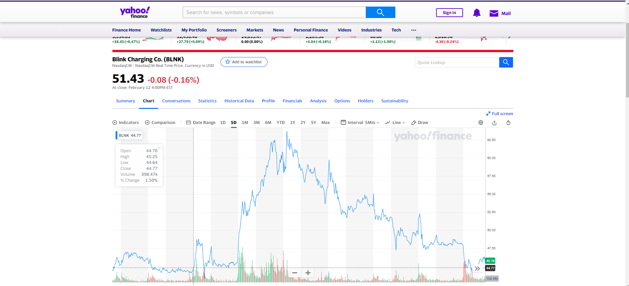The height and width of the screenshot is (286, 629).
Task: Close the OHLC tooltip box
Action: [159, 148]
